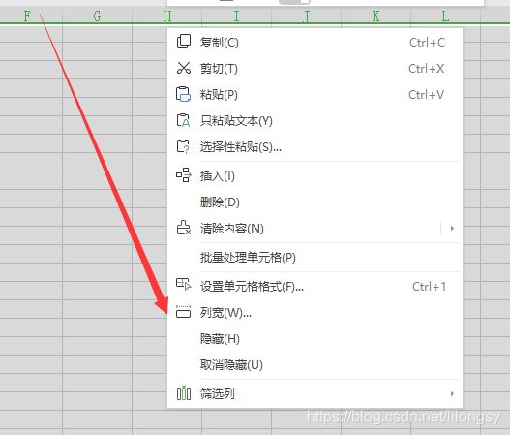Viewport: 510px width, 435px height.
Task: Select column H header
Action: click(166, 16)
